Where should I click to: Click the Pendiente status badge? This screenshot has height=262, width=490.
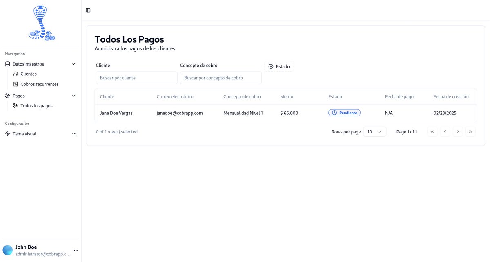pyautogui.click(x=344, y=113)
